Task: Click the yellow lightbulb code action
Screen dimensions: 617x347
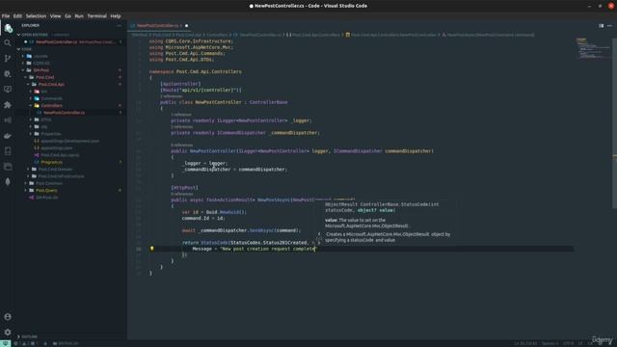Action: point(152,249)
